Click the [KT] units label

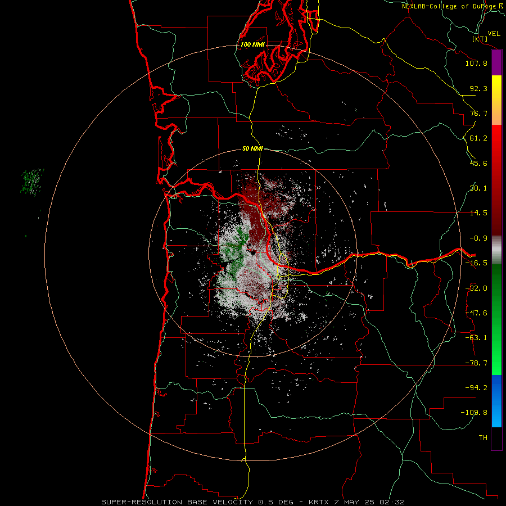coord(480,39)
